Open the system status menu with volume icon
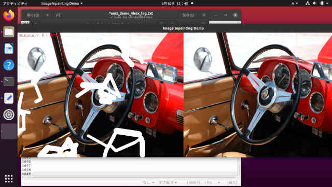 (315, 4)
